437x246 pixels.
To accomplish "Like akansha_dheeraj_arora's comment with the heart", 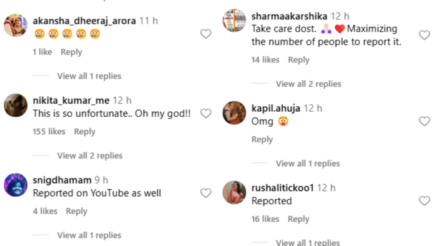I will (x=205, y=34).
